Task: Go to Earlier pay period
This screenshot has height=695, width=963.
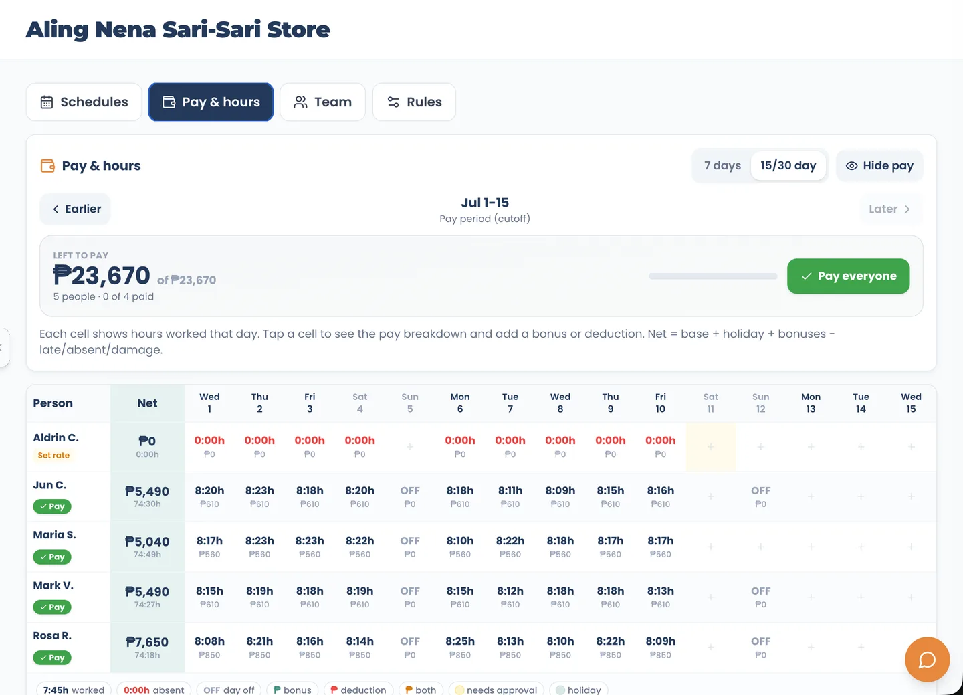Action: coord(76,209)
